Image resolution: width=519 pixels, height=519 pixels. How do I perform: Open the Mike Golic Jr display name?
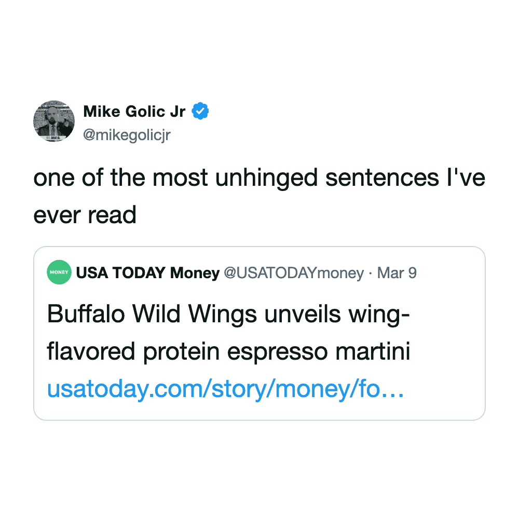coord(134,112)
